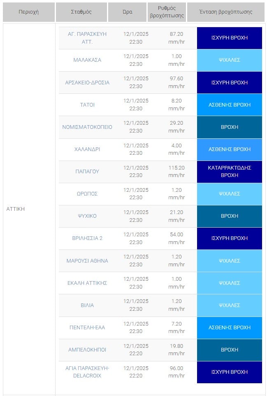
Task: Click the ΑΣΘΕΝΗΣ ΒΡΟΧΗ cell for ΠΕΝΤΕΛΗ-ΕΑΑ
Action: (x=229, y=328)
